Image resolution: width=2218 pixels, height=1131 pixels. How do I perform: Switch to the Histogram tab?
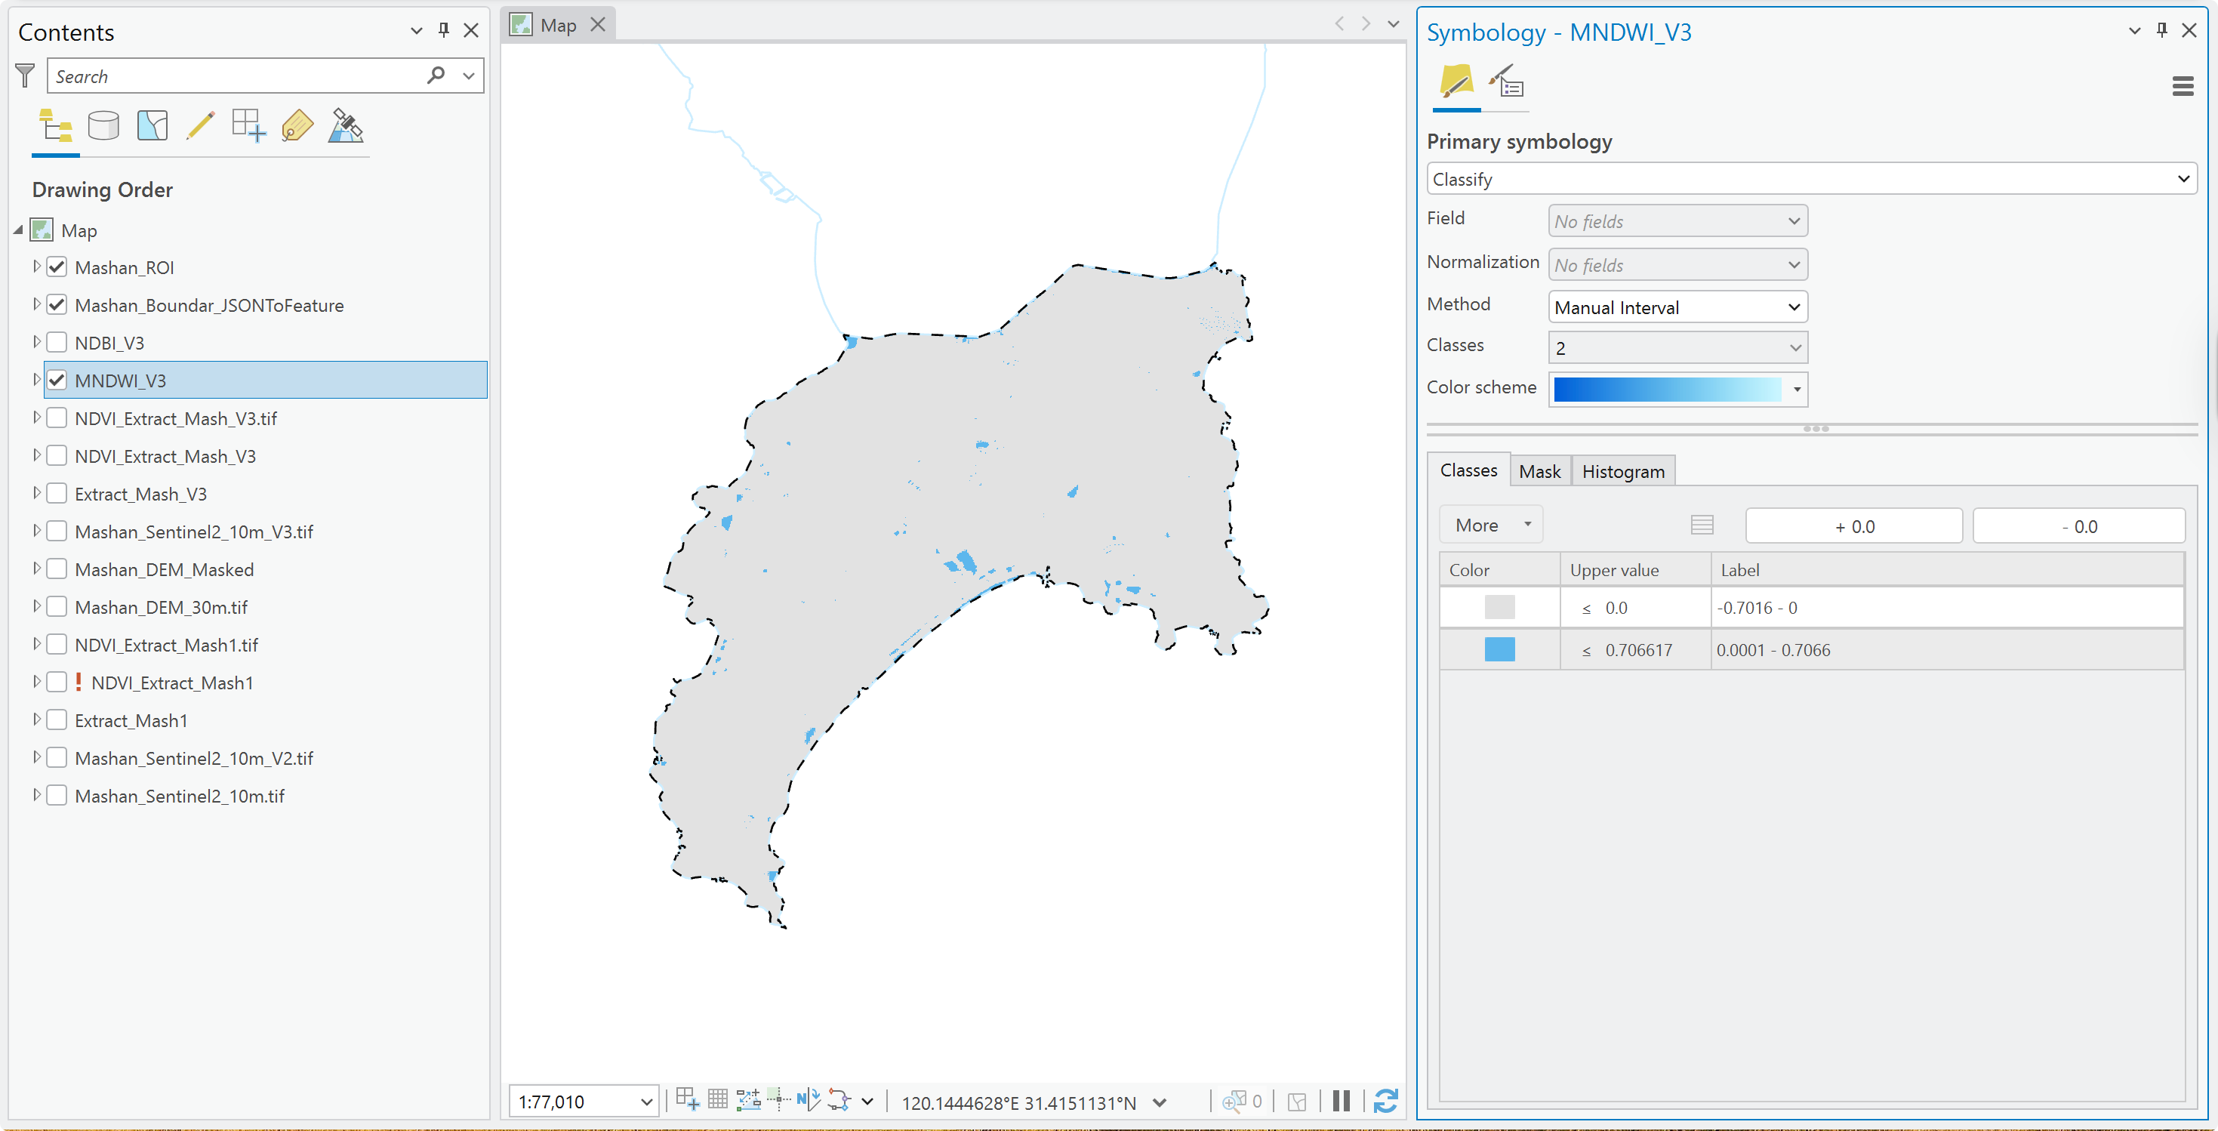[1623, 471]
